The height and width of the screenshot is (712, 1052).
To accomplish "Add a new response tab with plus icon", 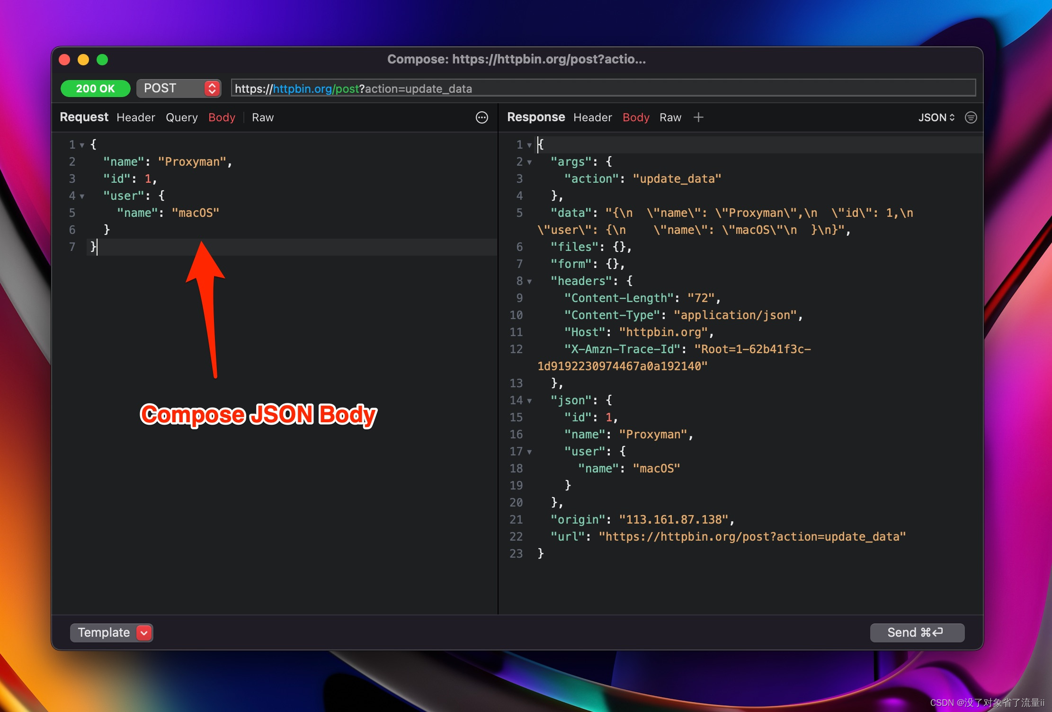I will [698, 117].
